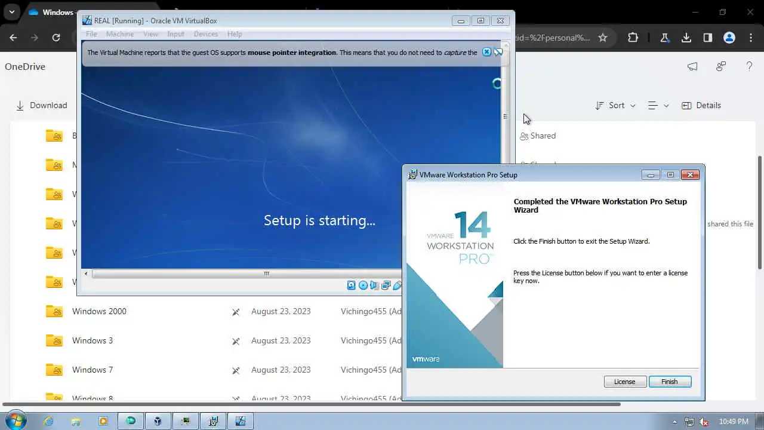Click optical disc status icon in VirtualBox

pyautogui.click(x=363, y=285)
